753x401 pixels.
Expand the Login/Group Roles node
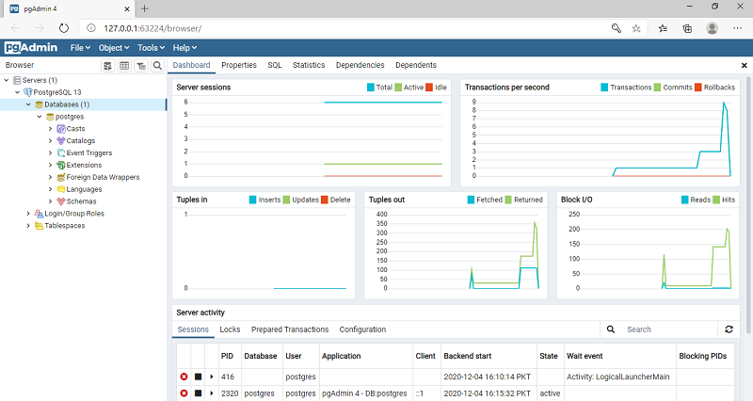click(28, 214)
